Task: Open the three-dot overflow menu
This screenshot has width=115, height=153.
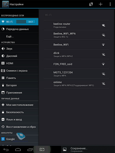Action: tap(110, 4)
